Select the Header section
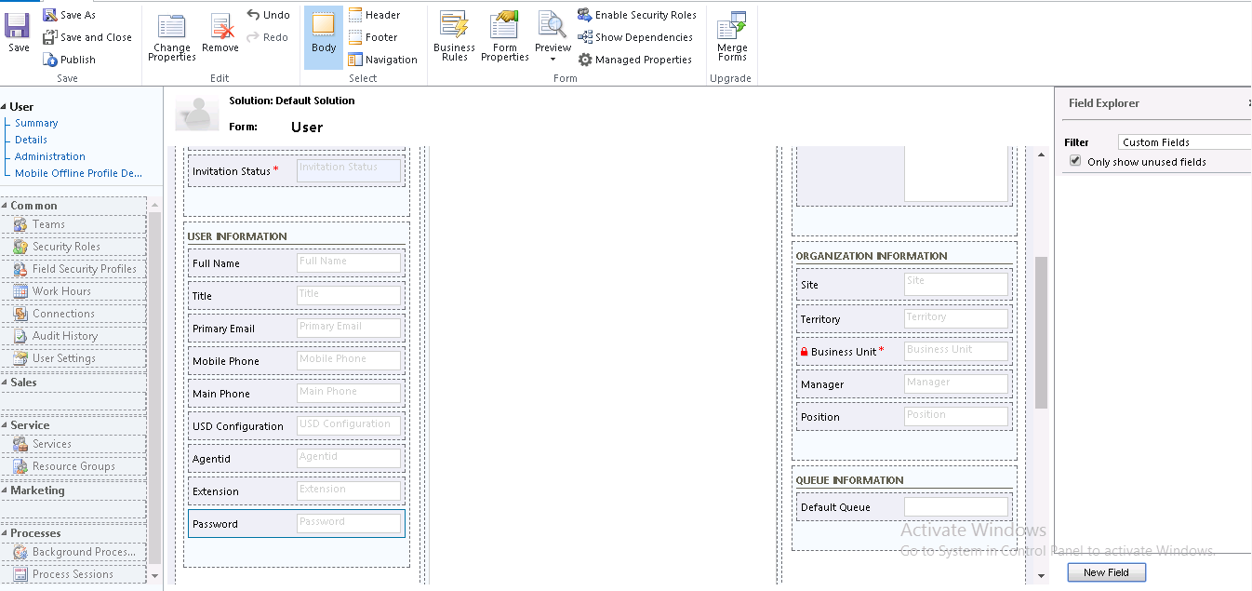Viewport: 1252px width, 591px height. tap(375, 15)
